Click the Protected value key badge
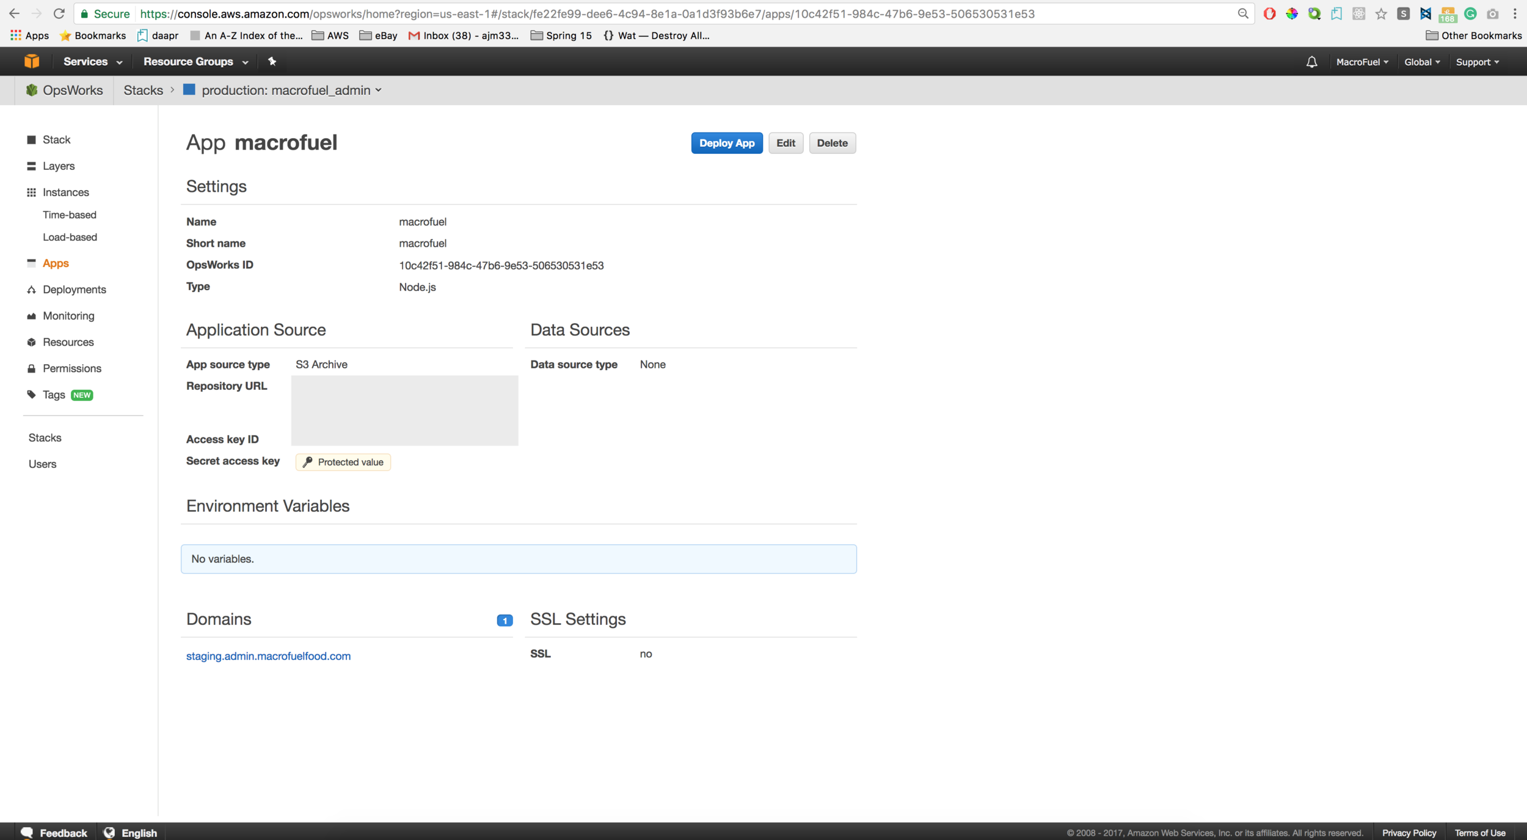This screenshot has height=840, width=1527. coord(343,462)
